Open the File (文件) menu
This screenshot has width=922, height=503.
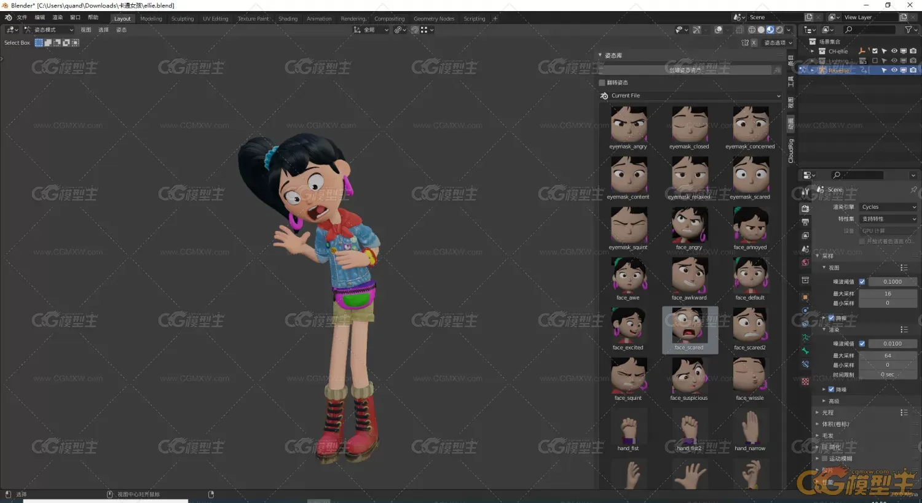click(x=22, y=18)
